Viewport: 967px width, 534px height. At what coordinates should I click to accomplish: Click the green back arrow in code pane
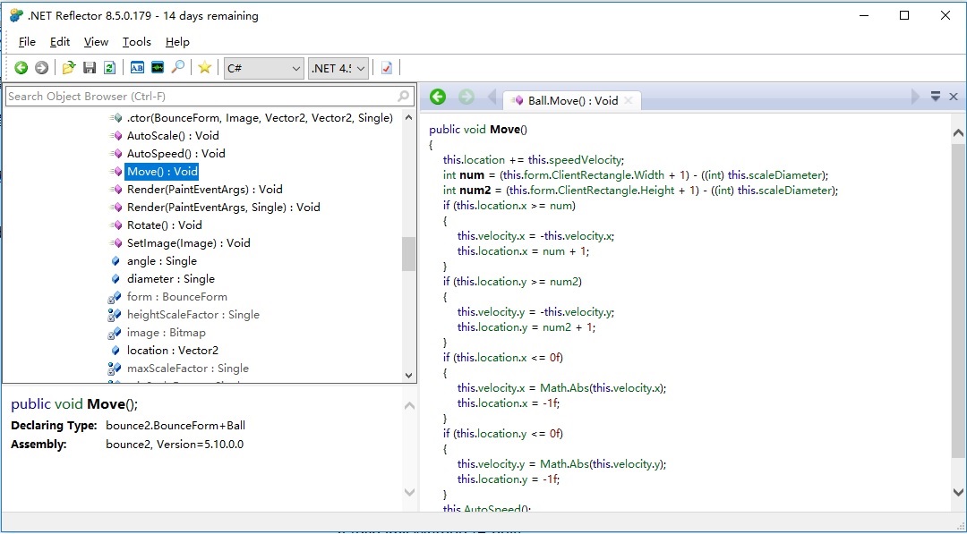click(x=438, y=97)
